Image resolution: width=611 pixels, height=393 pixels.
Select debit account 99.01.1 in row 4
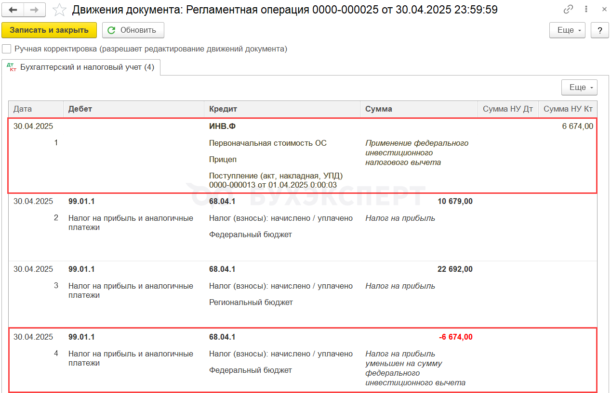[81, 337]
